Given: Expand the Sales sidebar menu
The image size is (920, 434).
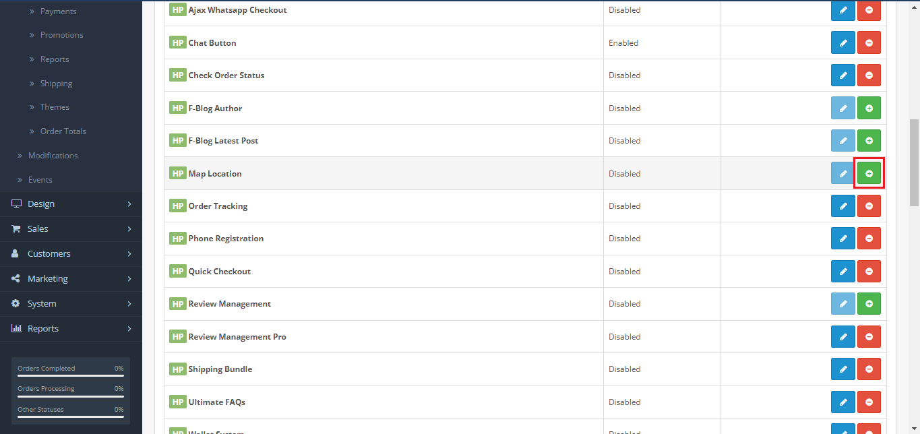Looking at the screenshot, I should point(71,229).
